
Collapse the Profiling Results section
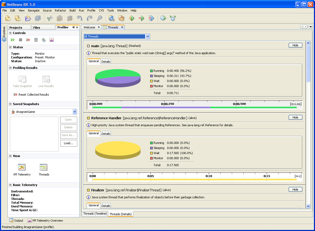click(10, 68)
